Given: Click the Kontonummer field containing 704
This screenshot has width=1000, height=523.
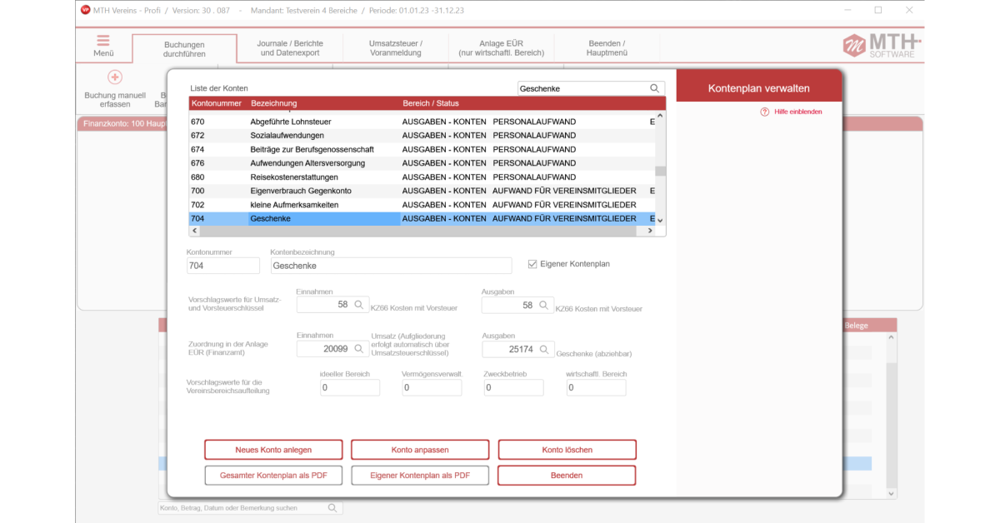Looking at the screenshot, I should [x=223, y=266].
